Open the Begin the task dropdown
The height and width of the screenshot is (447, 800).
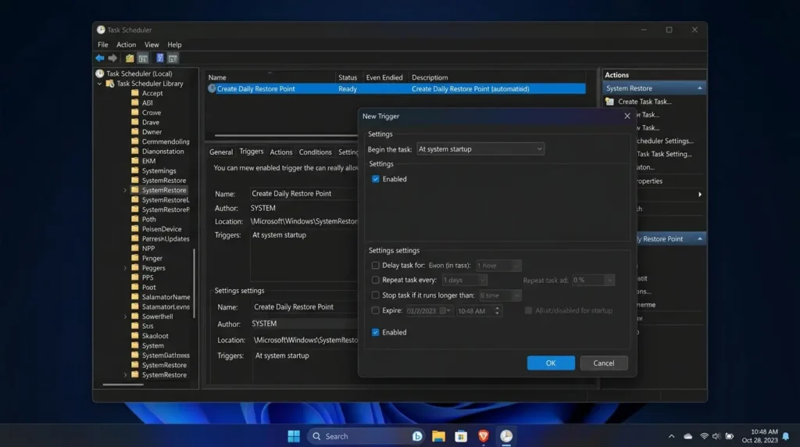(x=480, y=149)
